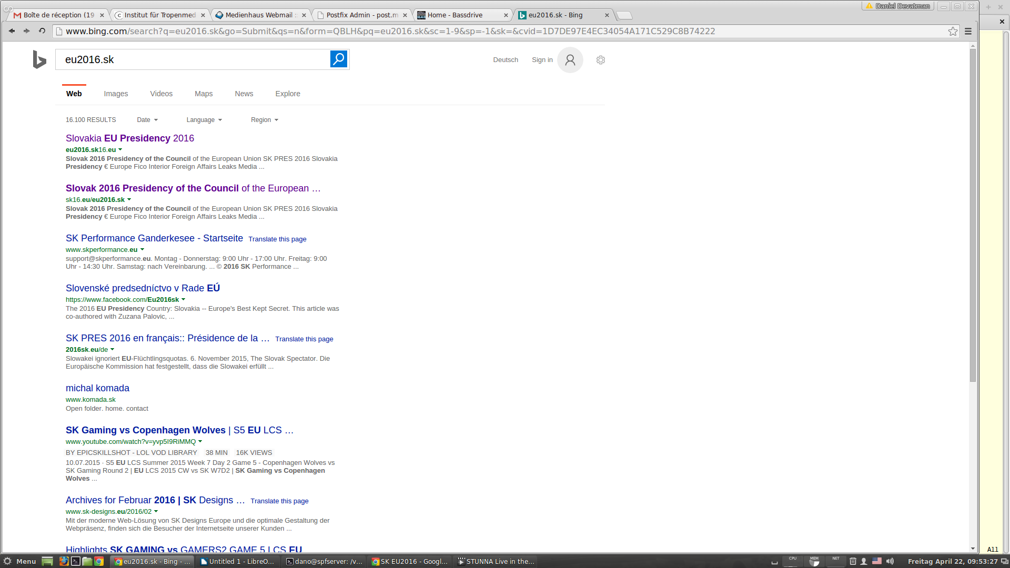
Task: Launch Firefox from the taskbar
Action: point(64,561)
